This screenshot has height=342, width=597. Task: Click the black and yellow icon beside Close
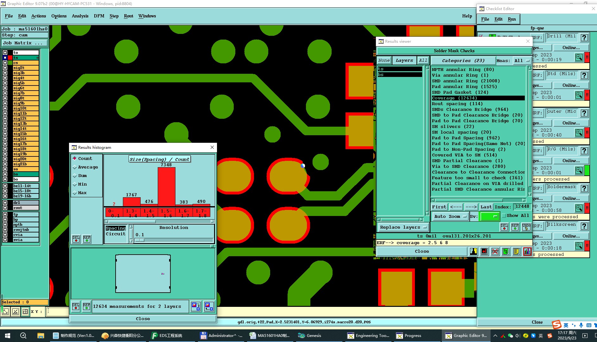point(473,251)
